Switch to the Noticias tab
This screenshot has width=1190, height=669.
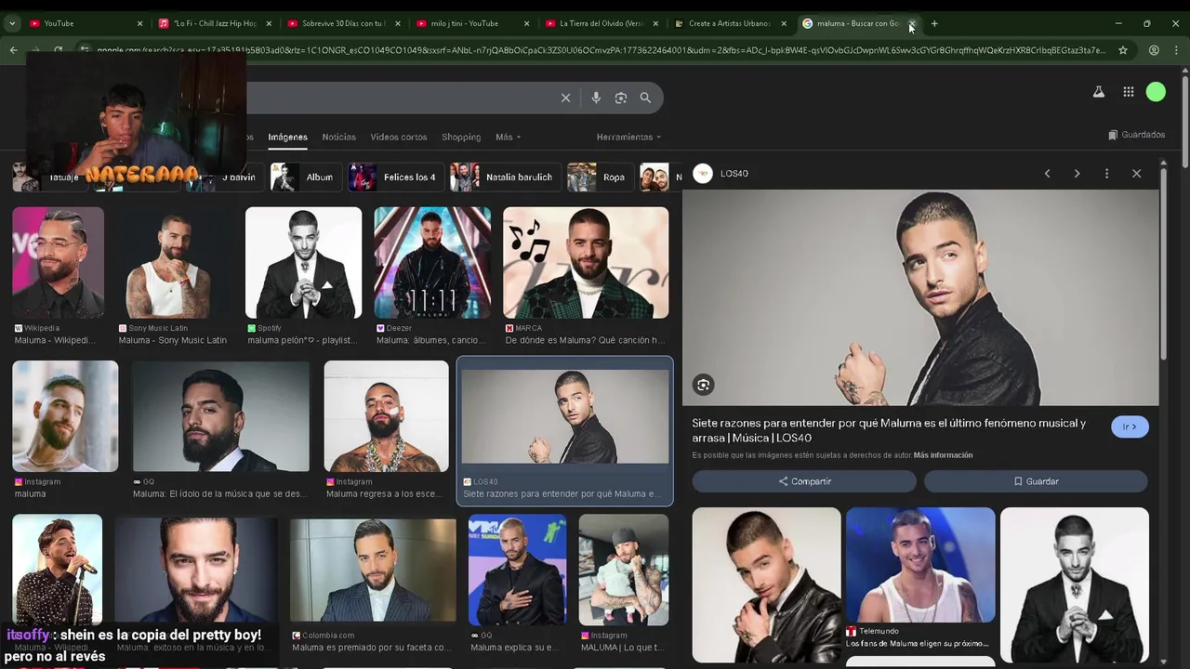pos(338,137)
